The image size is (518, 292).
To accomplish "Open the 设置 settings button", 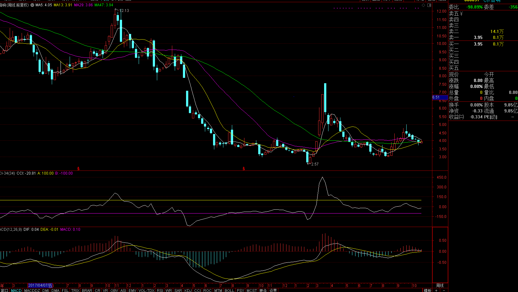I will [x=273, y=290].
